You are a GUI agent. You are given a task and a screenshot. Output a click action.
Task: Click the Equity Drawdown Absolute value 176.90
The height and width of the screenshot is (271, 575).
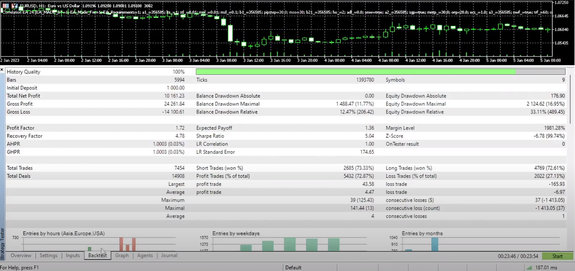point(558,96)
